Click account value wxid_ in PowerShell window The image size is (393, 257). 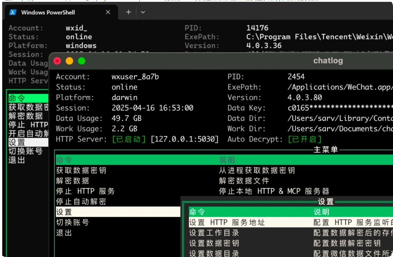[76, 28]
